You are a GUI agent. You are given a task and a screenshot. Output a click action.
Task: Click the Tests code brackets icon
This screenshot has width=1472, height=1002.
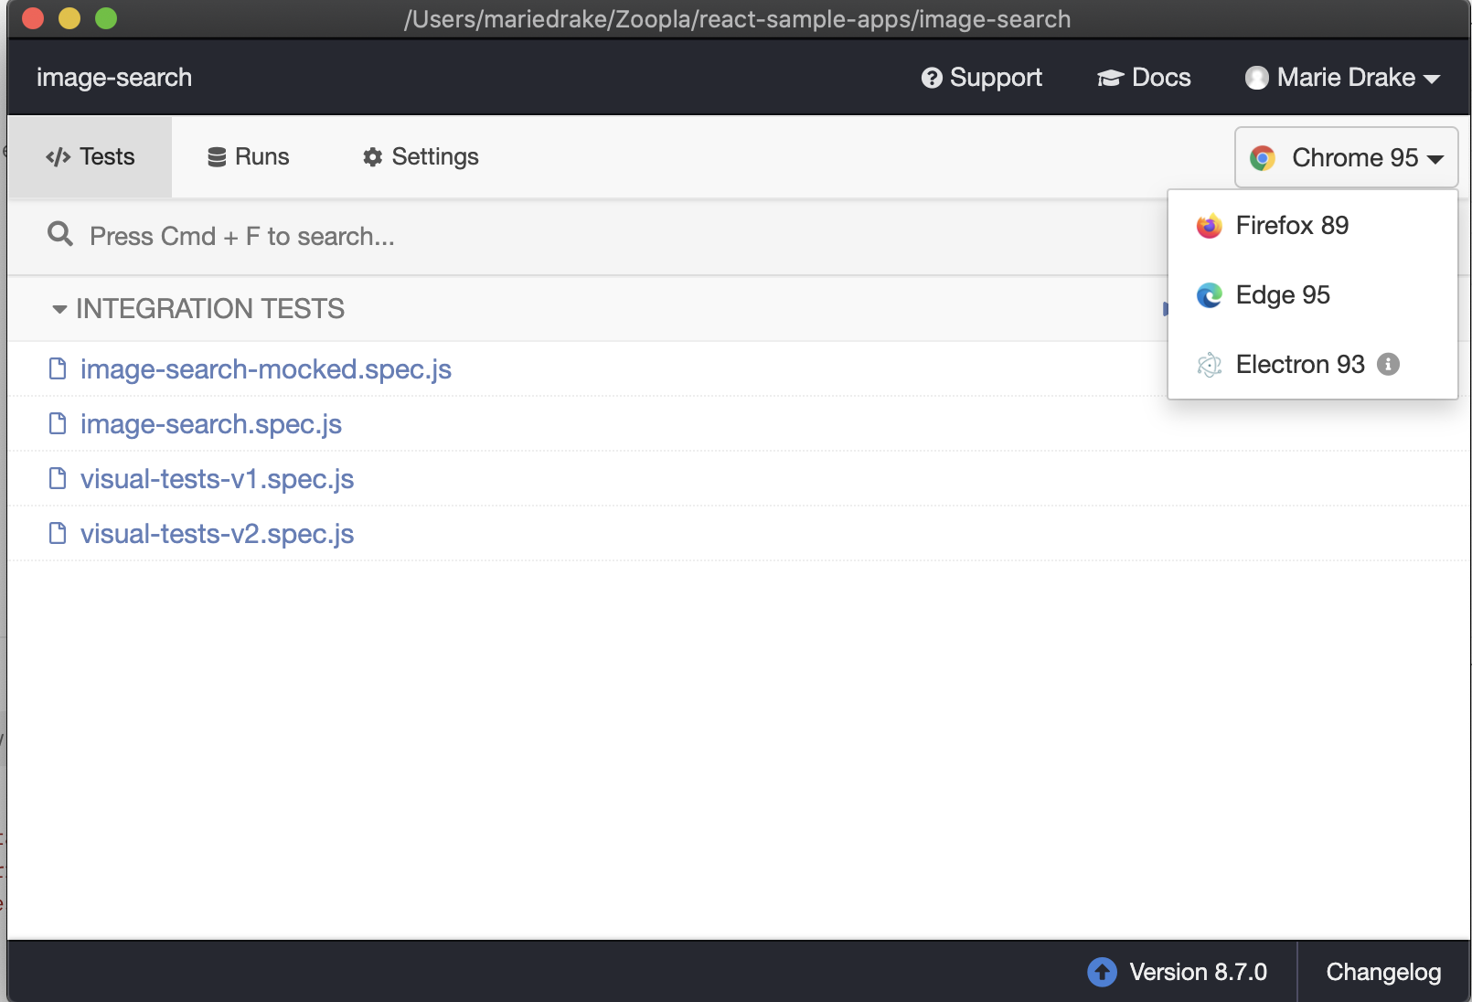[x=59, y=157]
